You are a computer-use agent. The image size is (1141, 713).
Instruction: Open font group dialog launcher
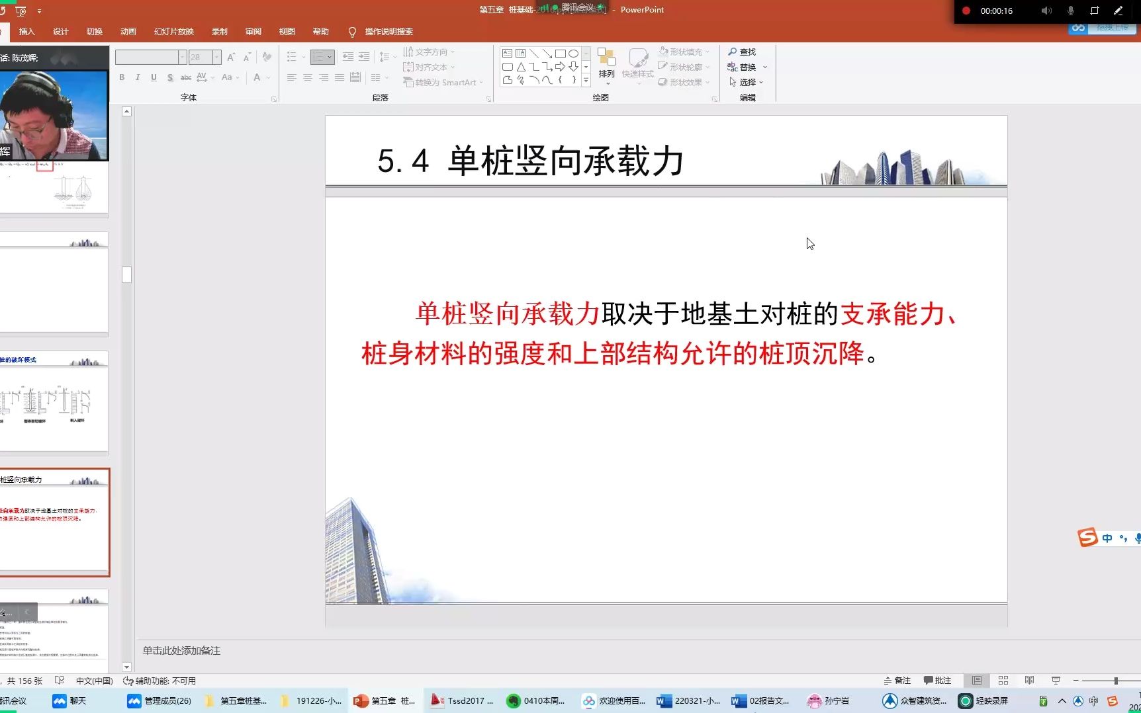pyautogui.click(x=274, y=99)
